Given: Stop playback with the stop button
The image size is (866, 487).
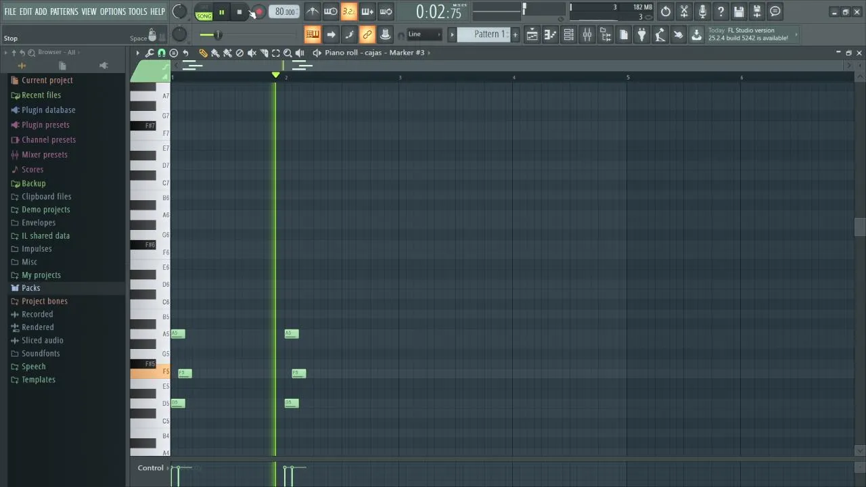Looking at the screenshot, I should [x=239, y=11].
